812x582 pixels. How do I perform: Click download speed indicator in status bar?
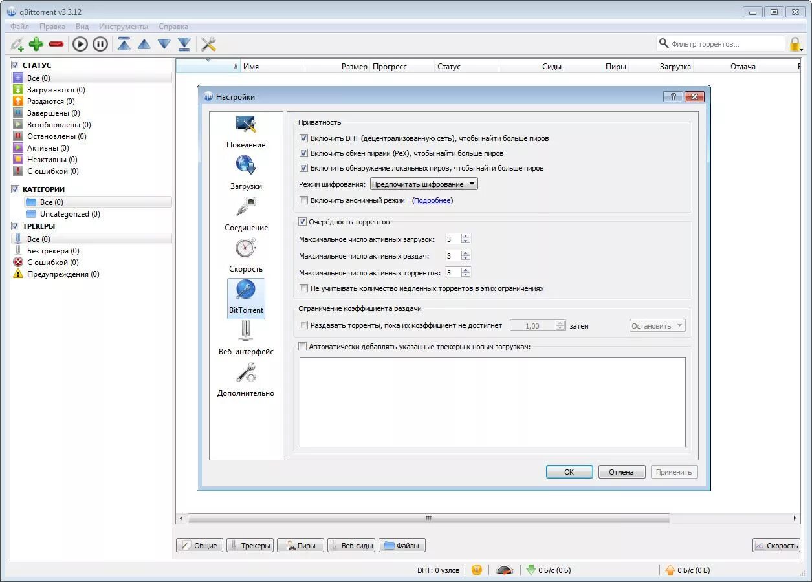pyautogui.click(x=548, y=570)
